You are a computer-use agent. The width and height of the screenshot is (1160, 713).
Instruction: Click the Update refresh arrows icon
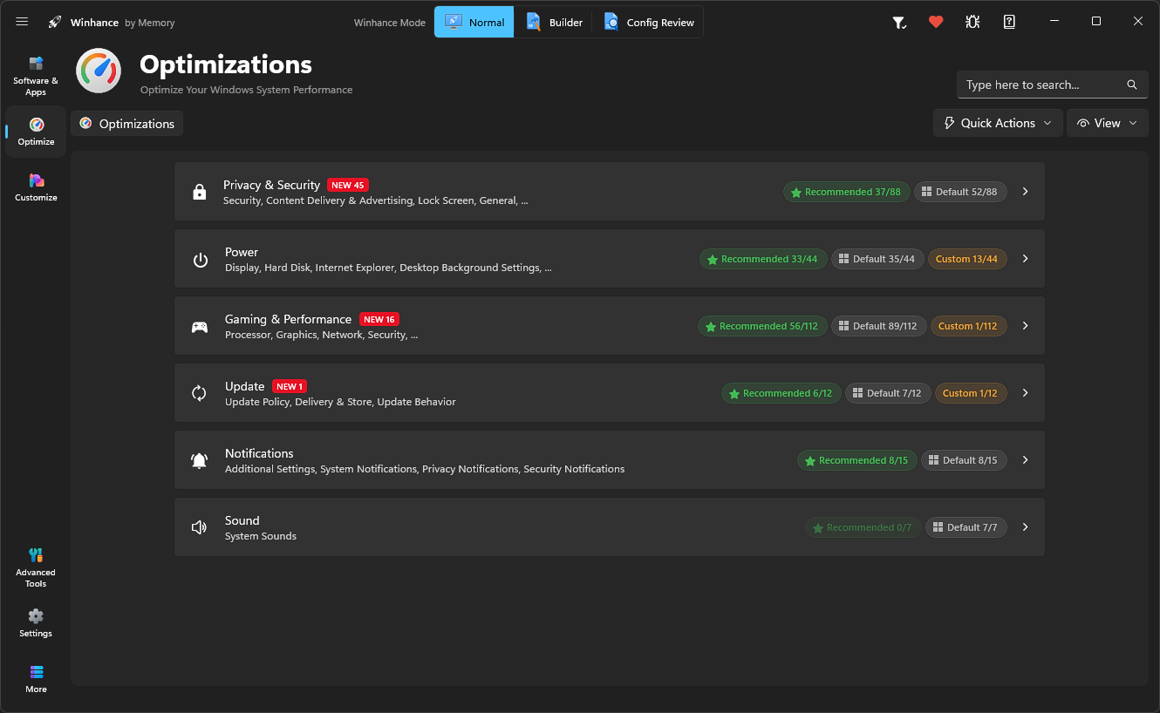point(200,393)
